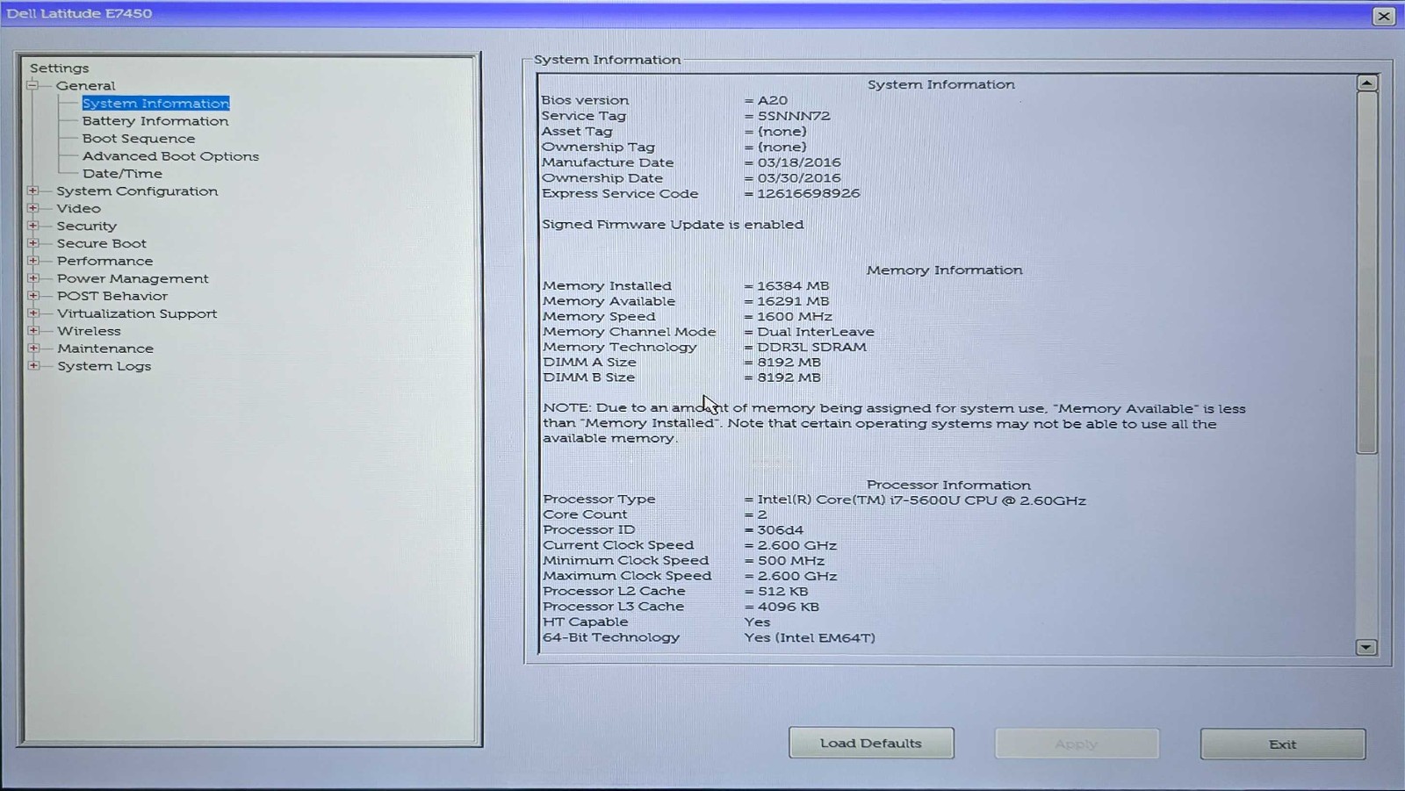Screen dimensions: 1405x791
Task: Open Boot Sequence settings
Action: (x=139, y=139)
